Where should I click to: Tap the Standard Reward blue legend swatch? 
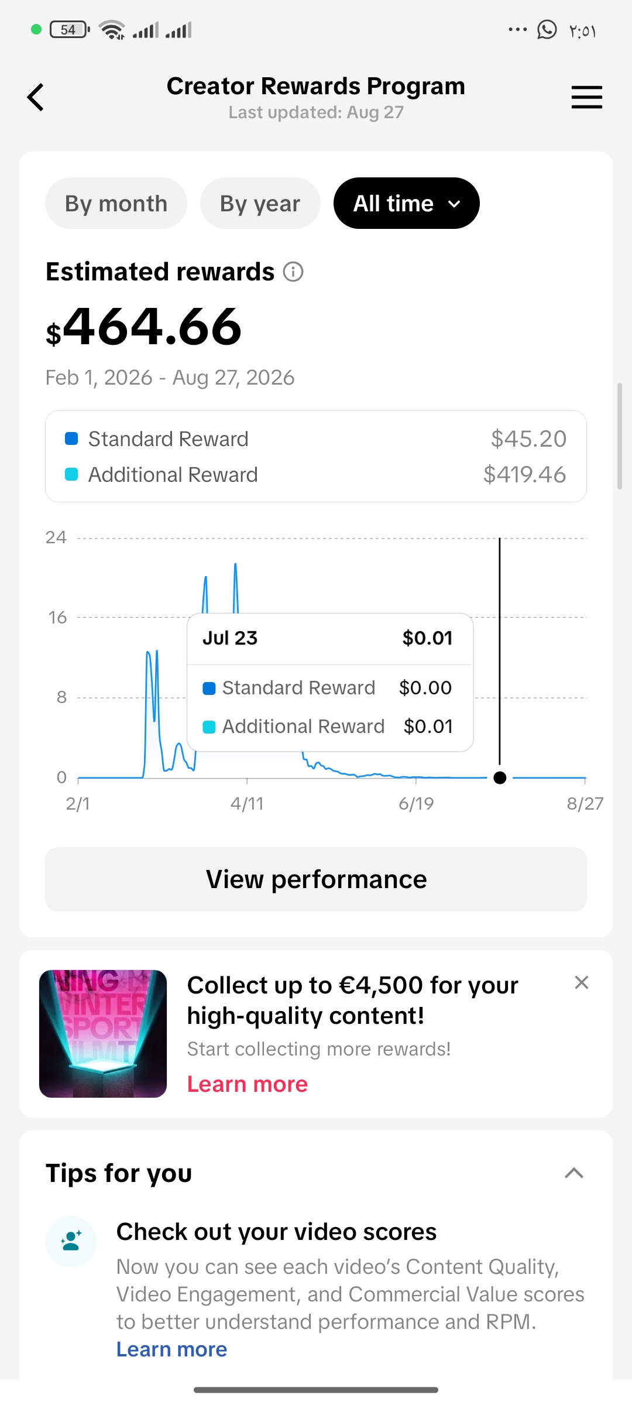71,438
